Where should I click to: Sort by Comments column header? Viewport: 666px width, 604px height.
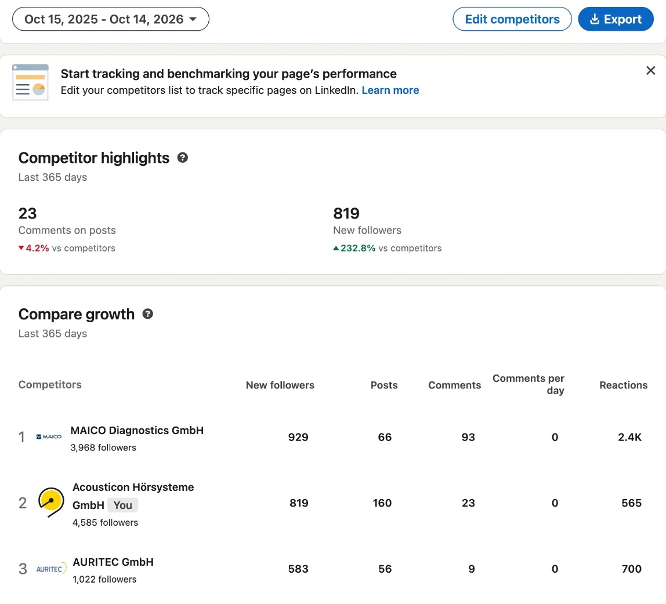[x=454, y=385]
